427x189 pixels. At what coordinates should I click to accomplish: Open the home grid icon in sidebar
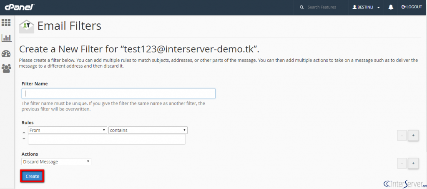[x=6, y=23]
